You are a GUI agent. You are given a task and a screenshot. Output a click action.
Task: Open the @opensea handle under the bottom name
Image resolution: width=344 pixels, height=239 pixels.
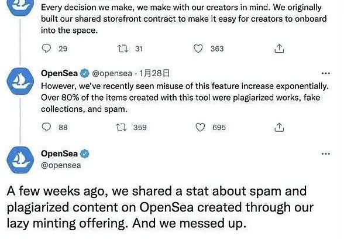(61, 165)
